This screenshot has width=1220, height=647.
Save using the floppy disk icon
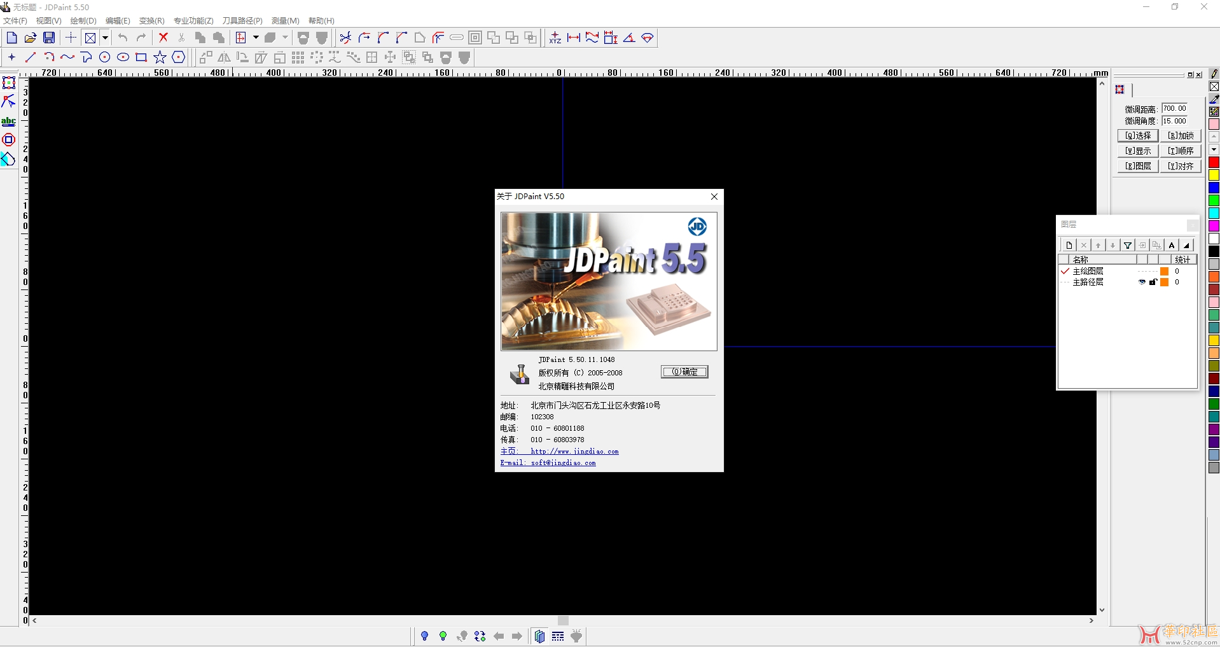[49, 38]
